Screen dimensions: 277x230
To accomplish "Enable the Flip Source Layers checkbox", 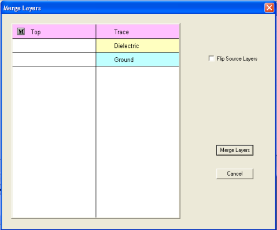I will coord(212,58).
